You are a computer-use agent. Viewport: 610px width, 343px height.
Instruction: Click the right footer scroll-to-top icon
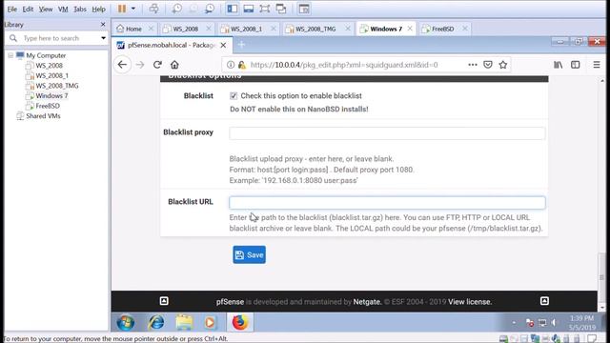coord(544,301)
